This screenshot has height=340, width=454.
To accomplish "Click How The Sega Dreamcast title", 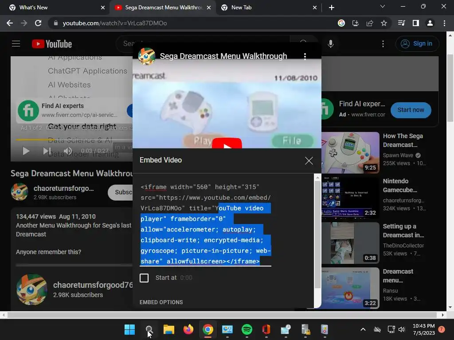I will [403, 140].
